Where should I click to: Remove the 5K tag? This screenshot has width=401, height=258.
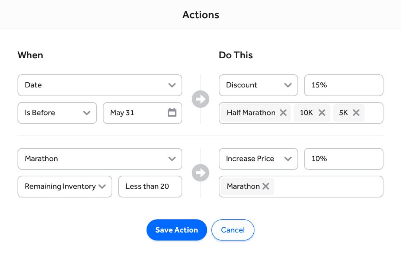[x=356, y=113]
